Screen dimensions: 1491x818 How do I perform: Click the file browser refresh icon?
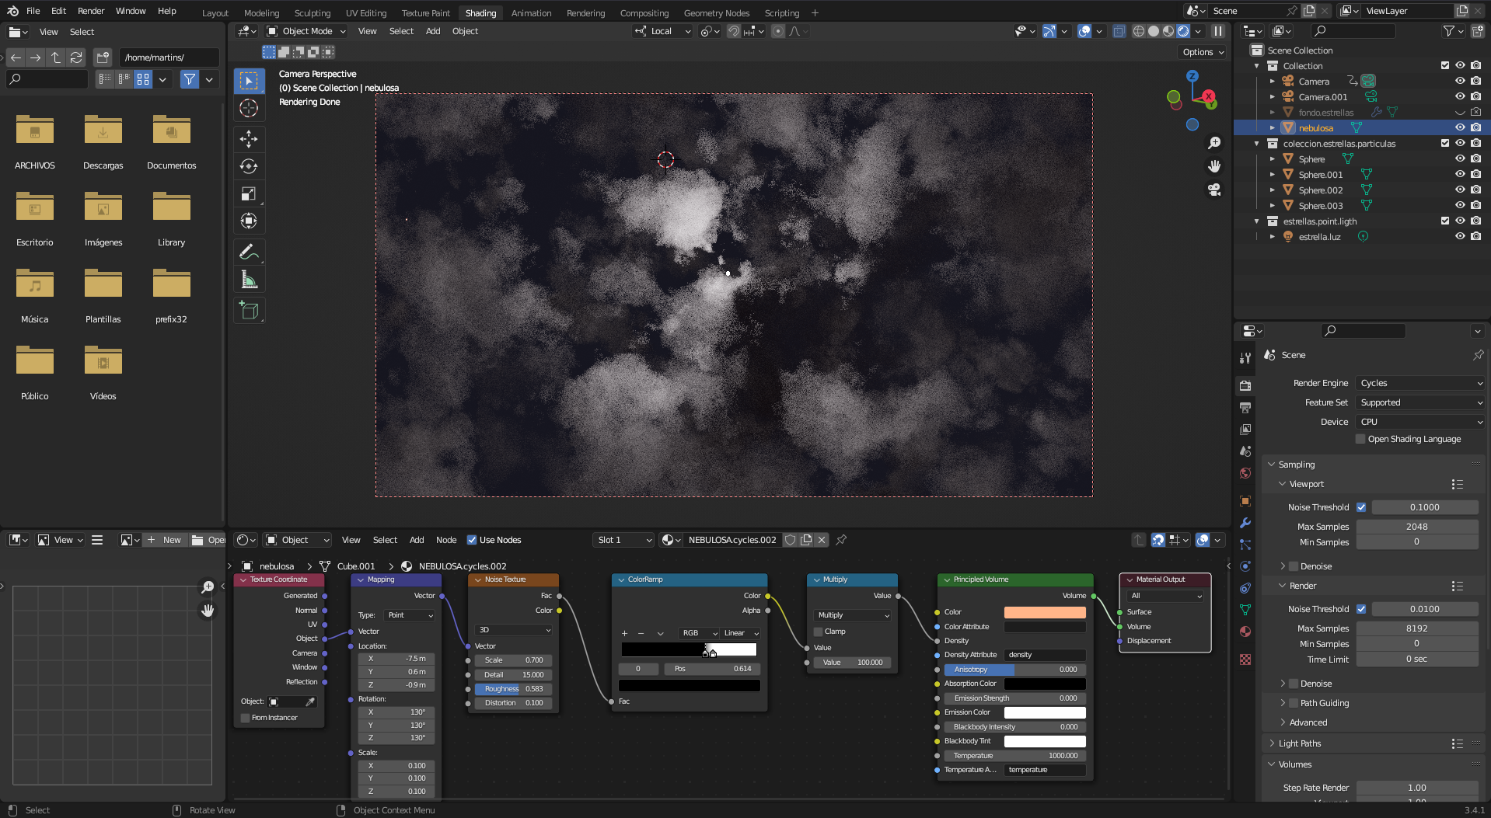click(76, 57)
